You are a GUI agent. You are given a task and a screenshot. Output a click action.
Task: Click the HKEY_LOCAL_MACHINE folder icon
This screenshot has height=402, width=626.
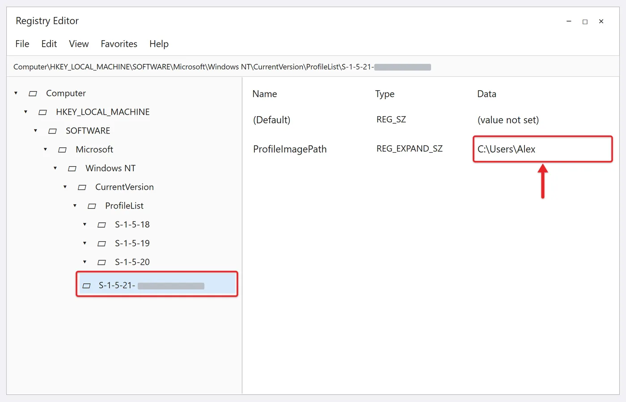tap(42, 112)
